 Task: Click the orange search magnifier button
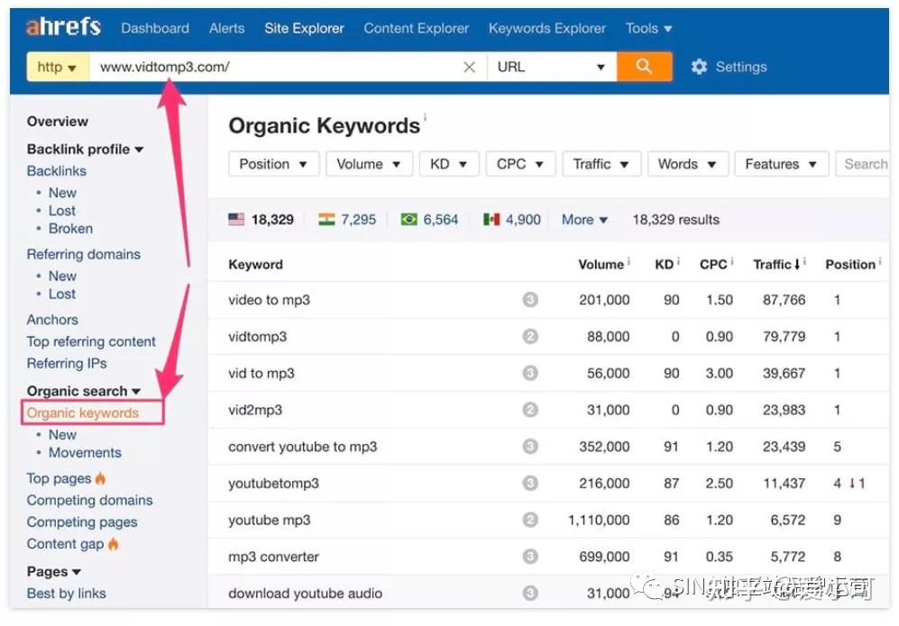pos(644,67)
